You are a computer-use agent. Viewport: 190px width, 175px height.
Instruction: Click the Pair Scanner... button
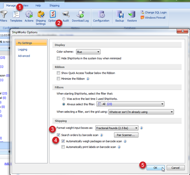click(x=126, y=135)
